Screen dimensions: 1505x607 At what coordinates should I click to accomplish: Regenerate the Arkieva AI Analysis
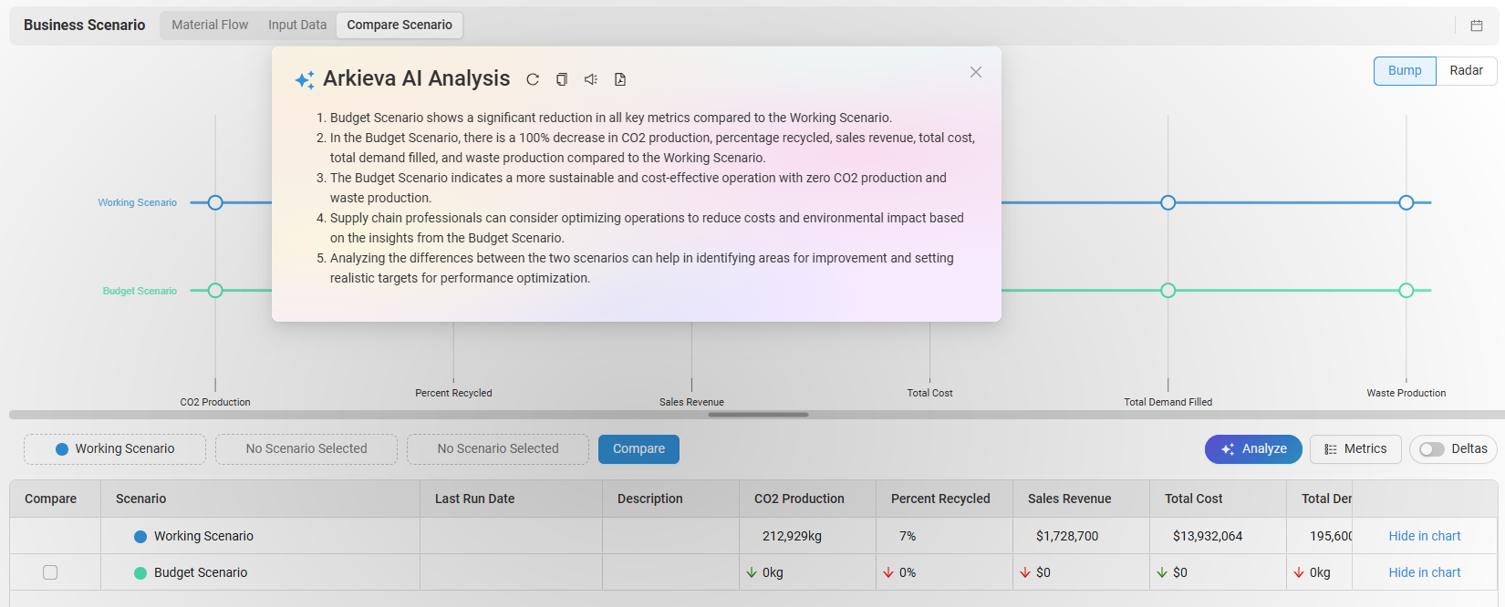533,79
